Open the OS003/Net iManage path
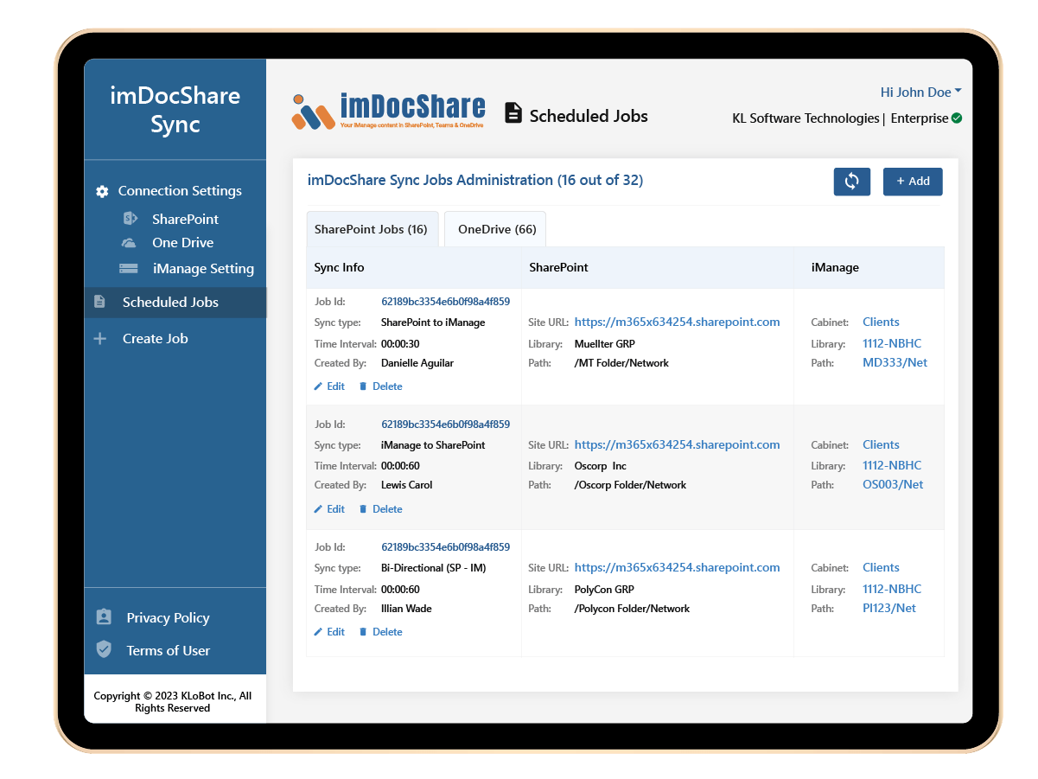 click(x=893, y=484)
